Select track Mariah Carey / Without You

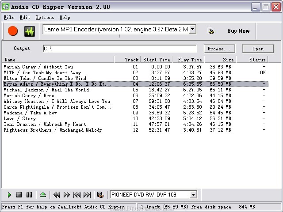[135, 67]
